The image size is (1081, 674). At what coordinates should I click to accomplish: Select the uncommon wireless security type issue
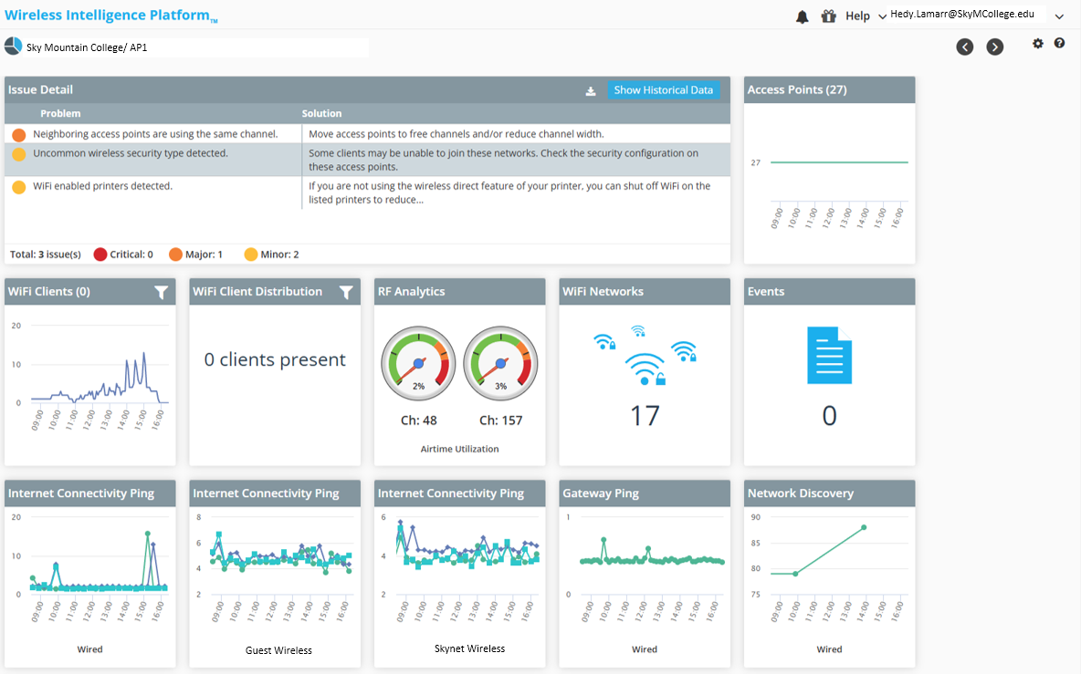click(367, 160)
